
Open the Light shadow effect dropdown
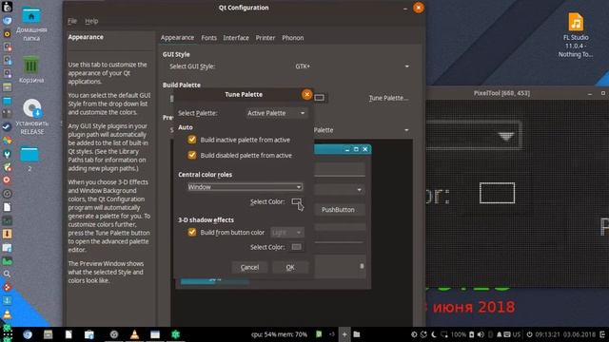pos(287,232)
